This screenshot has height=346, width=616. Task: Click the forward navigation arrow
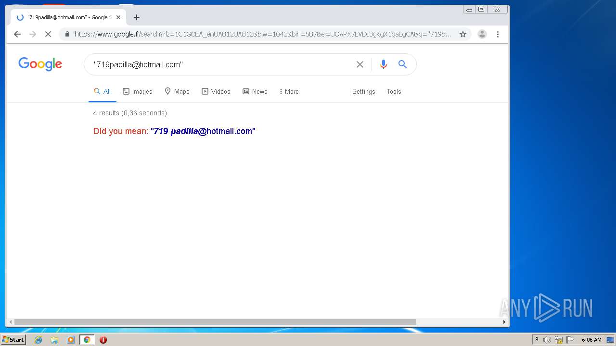[x=33, y=34]
